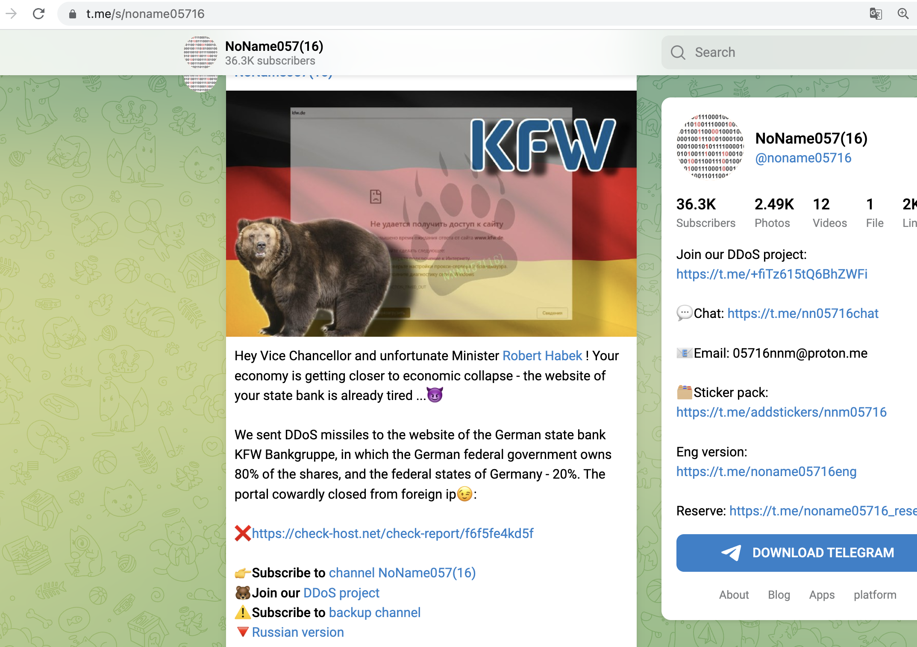Viewport: 917px width, 647px height.
Task: Follow the channel NoName057(16) subscribe link
Action: (x=402, y=573)
